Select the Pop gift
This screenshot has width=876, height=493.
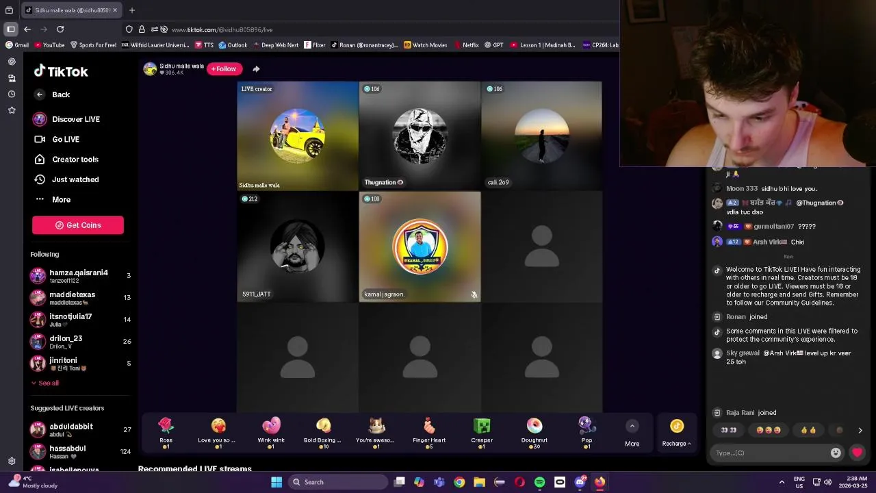(x=587, y=433)
